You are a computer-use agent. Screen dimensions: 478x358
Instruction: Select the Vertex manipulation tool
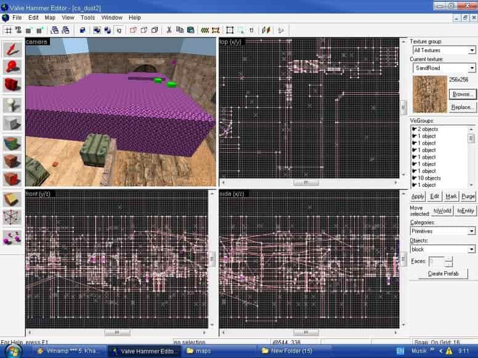coord(12,218)
